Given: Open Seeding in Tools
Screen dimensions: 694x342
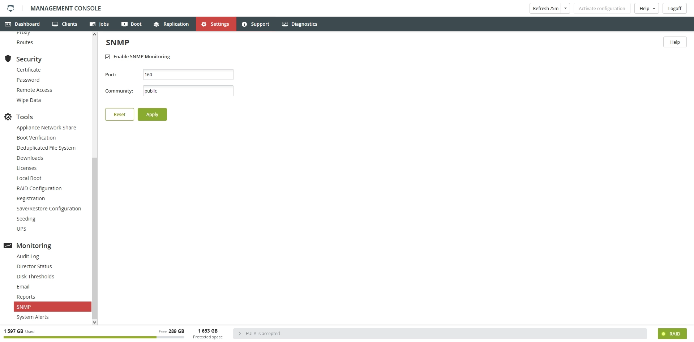Looking at the screenshot, I should pos(26,219).
